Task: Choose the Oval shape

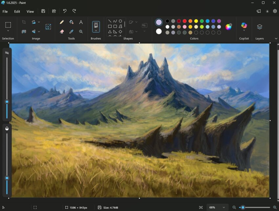Action: [x=120, y=21]
